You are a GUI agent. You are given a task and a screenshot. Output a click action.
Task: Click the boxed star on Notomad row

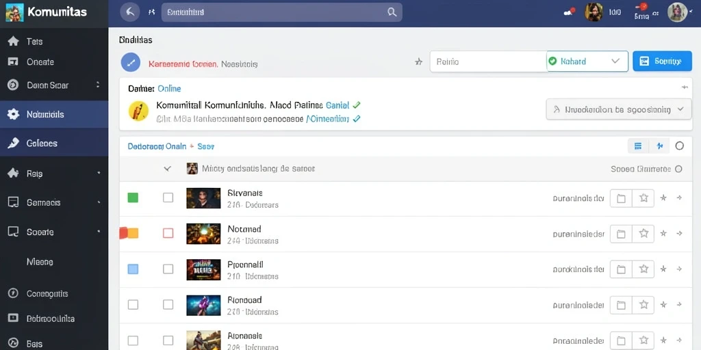(643, 234)
